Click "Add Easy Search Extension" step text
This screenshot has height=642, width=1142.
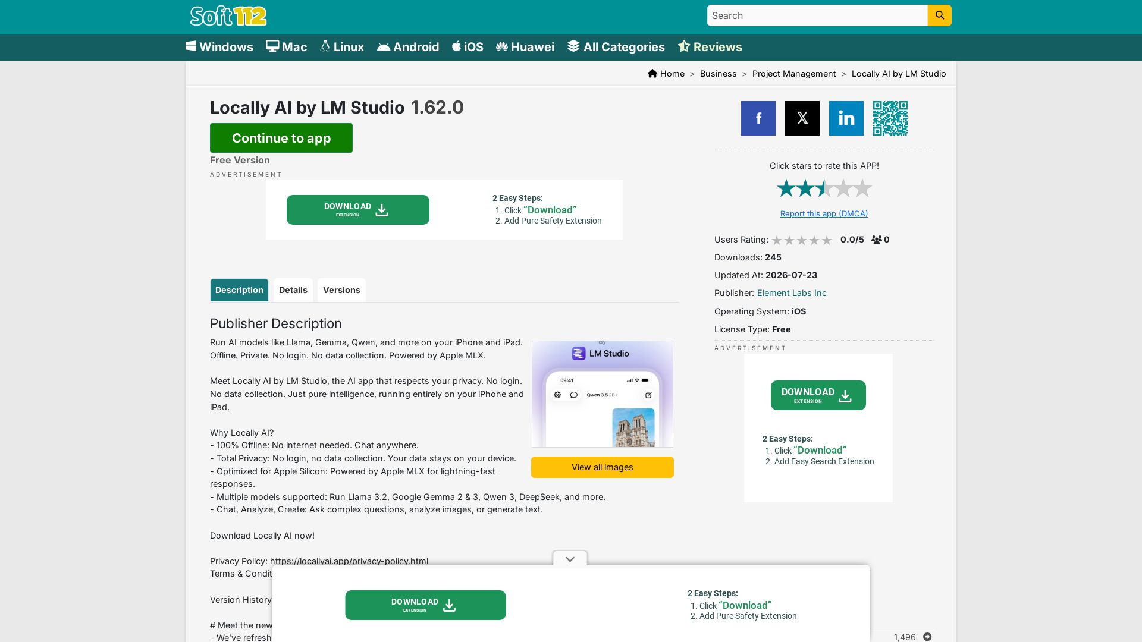click(x=824, y=461)
